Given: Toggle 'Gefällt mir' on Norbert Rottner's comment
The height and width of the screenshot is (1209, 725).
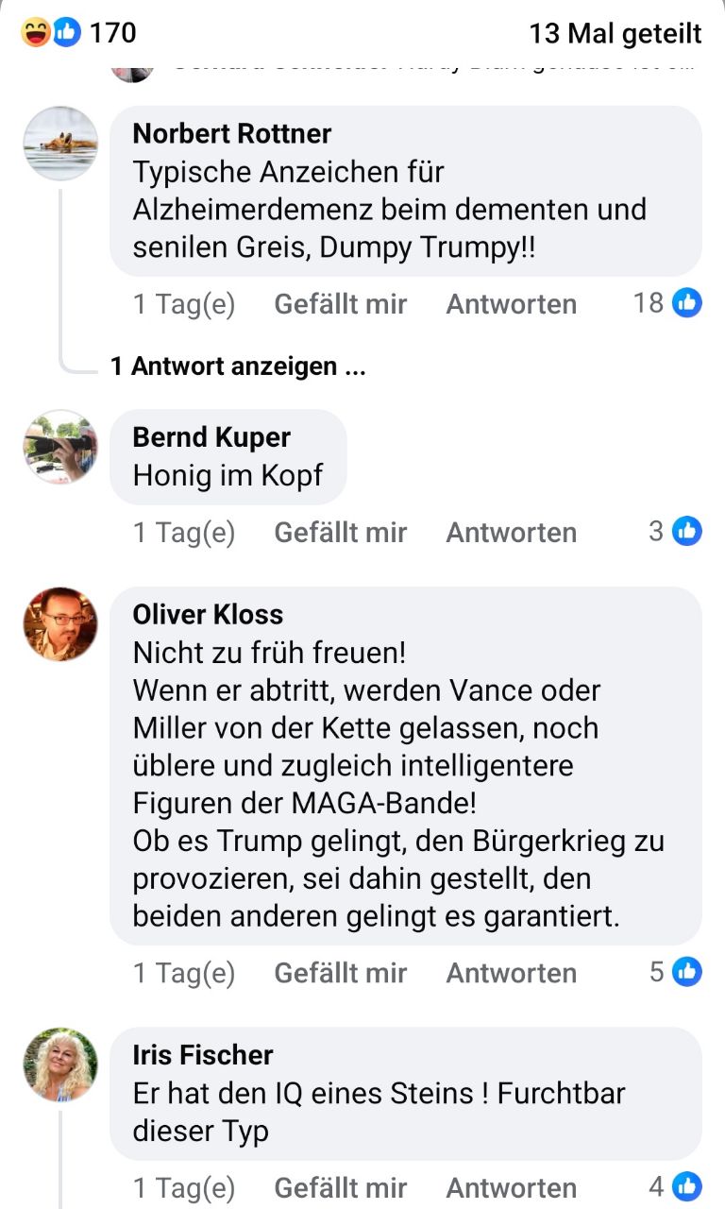Looking at the screenshot, I should pyautogui.click(x=340, y=304).
